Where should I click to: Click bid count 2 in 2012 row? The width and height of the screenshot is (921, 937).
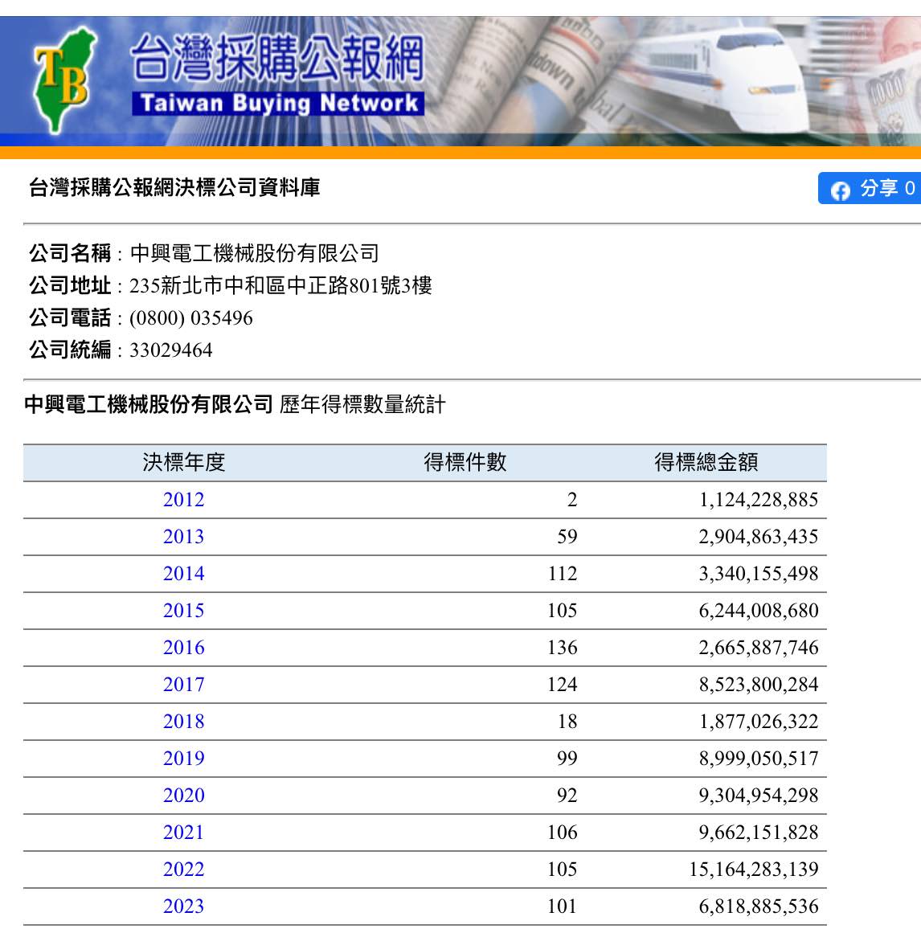[x=572, y=500]
